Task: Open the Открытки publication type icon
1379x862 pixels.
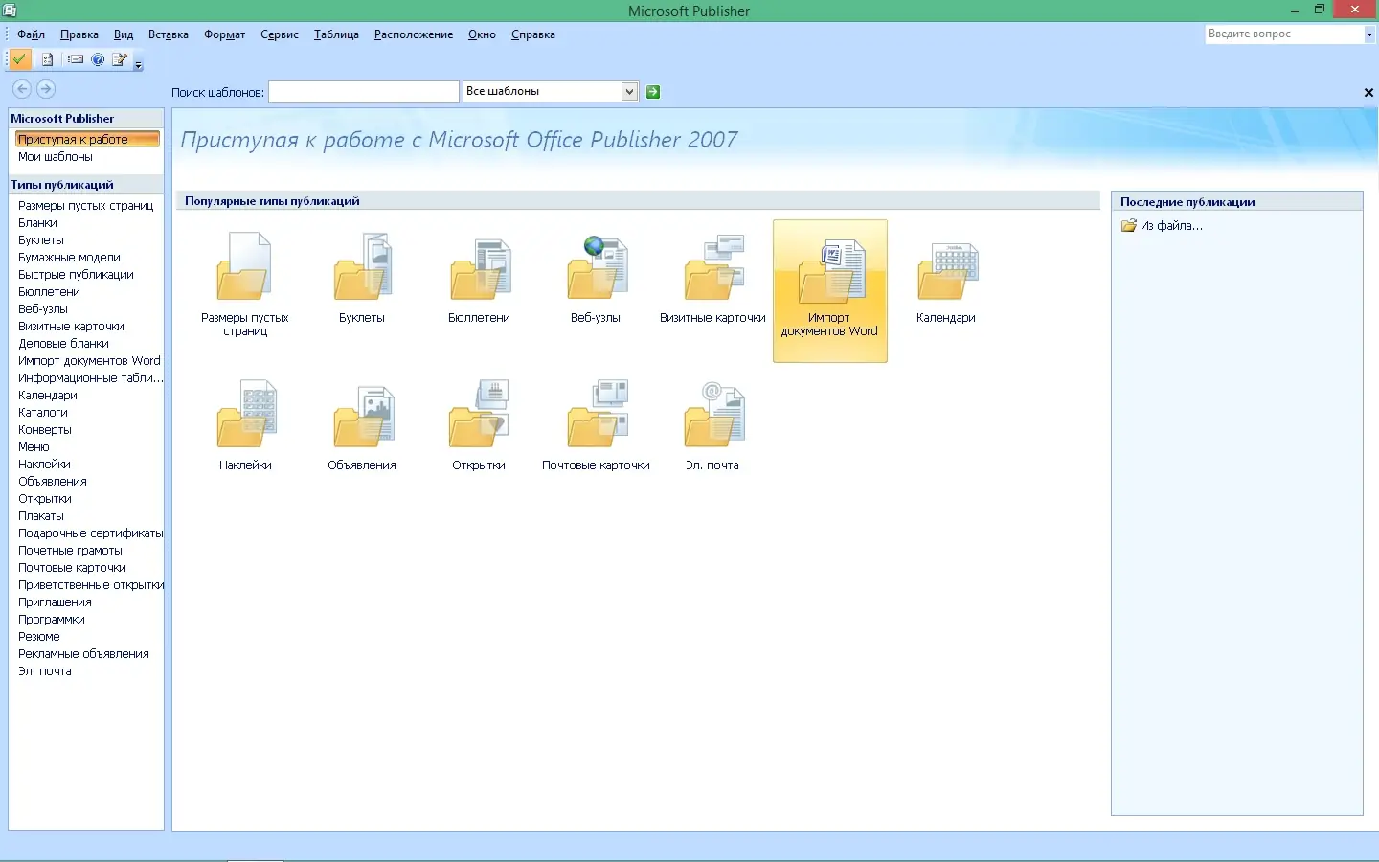Action: (x=479, y=414)
